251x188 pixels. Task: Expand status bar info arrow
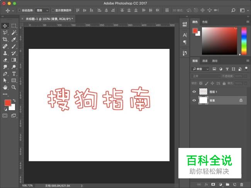81,186
